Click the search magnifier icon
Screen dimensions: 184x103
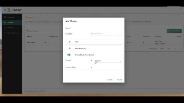click(27, 31)
